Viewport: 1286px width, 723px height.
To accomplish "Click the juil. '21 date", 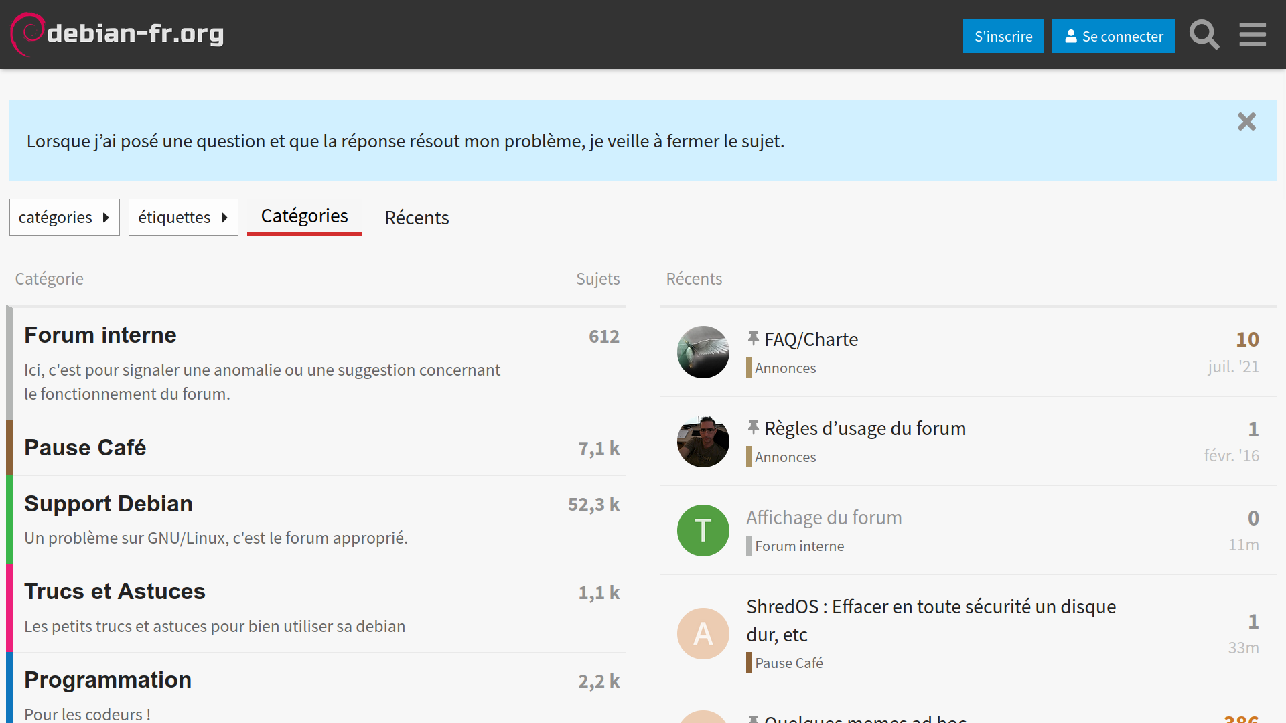I will pos(1233,367).
